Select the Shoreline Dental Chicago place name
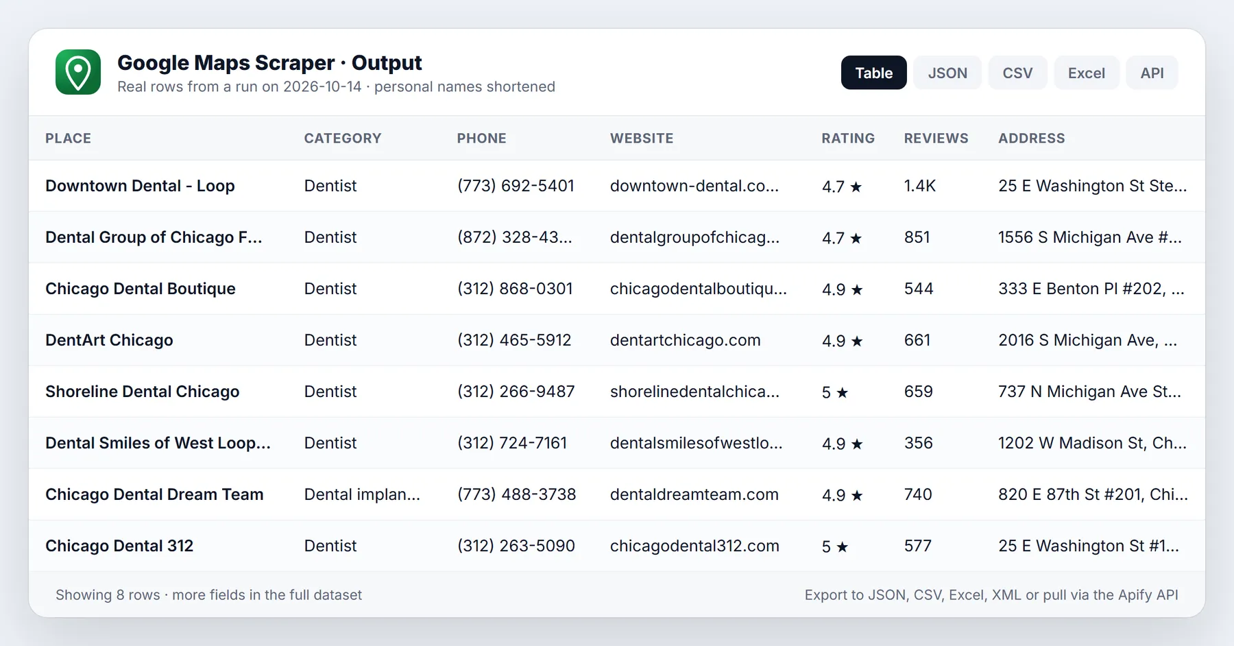Viewport: 1234px width, 646px height. (x=143, y=392)
